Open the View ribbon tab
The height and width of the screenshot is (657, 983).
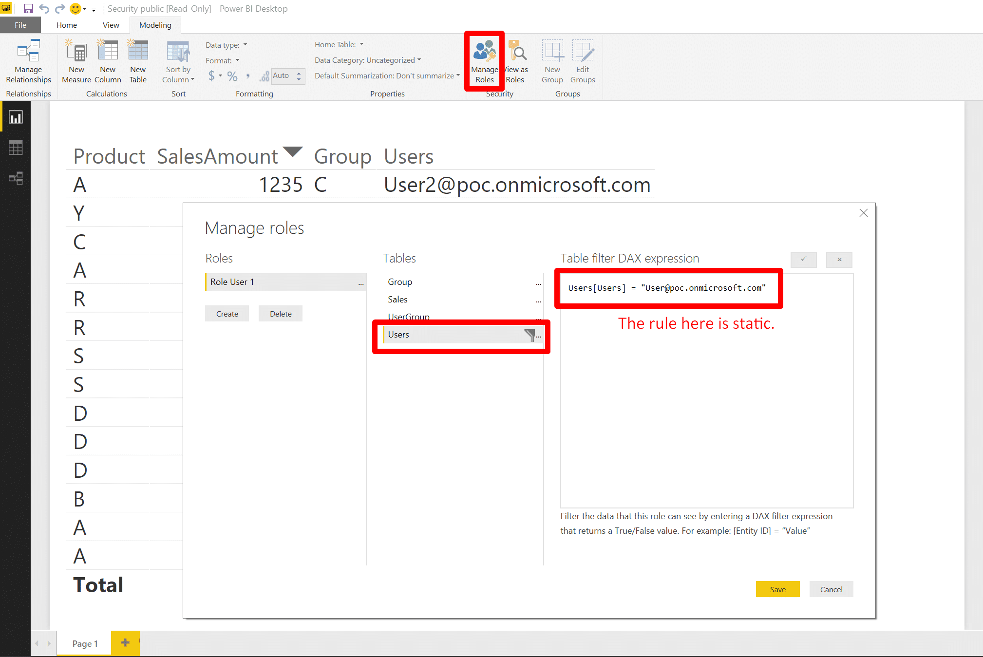tap(111, 25)
